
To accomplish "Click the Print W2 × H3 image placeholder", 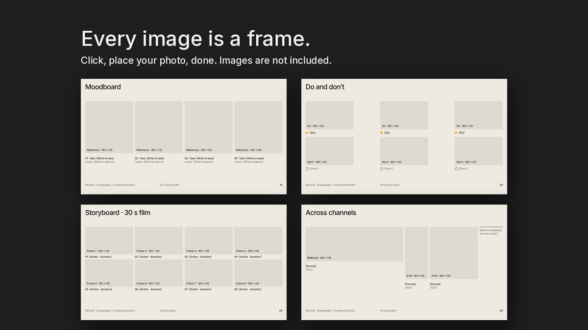I will [x=454, y=253].
